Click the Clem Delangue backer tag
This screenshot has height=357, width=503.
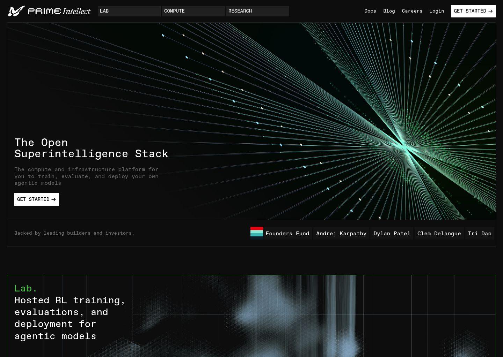coord(439,234)
